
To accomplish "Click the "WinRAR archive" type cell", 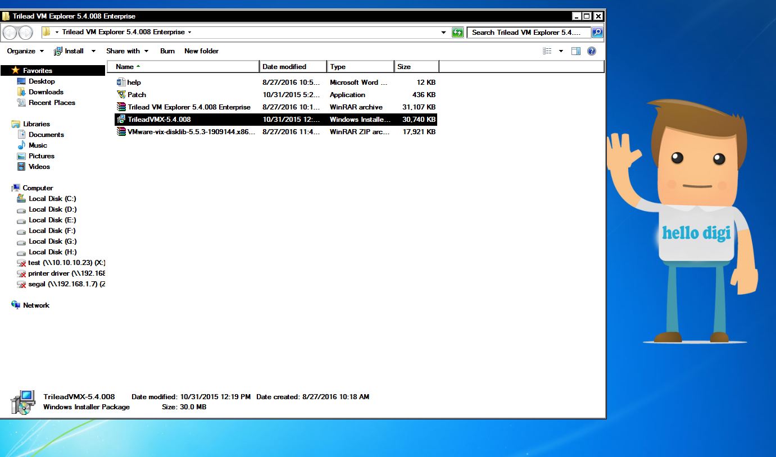I will pos(356,107).
